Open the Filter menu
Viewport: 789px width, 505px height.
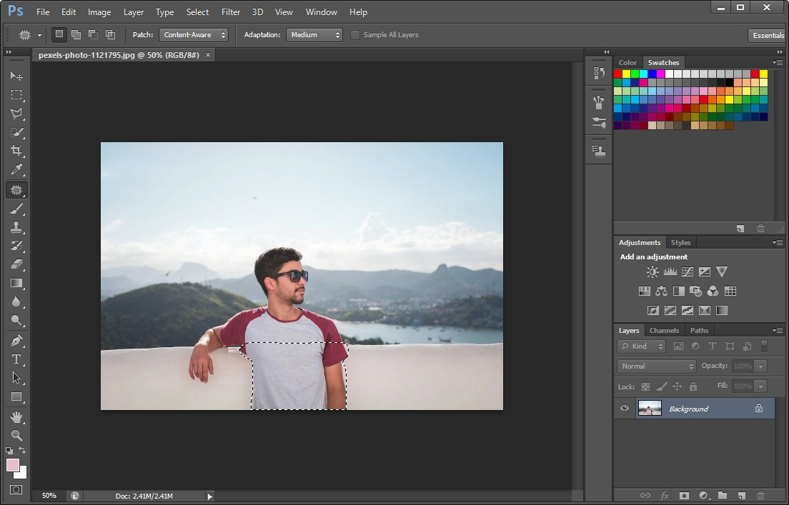click(231, 12)
